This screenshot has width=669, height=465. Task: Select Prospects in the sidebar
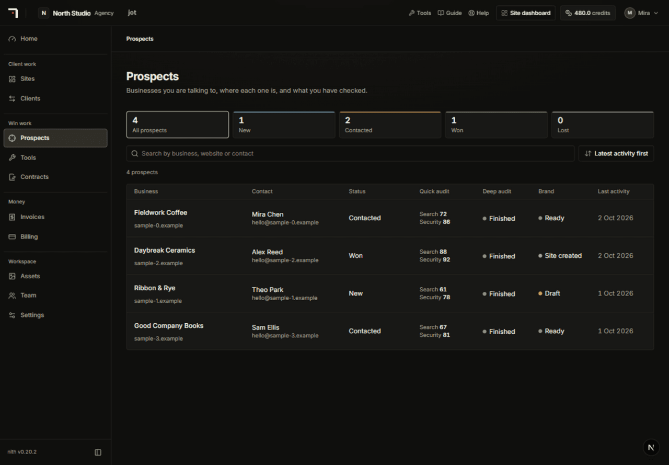point(55,138)
